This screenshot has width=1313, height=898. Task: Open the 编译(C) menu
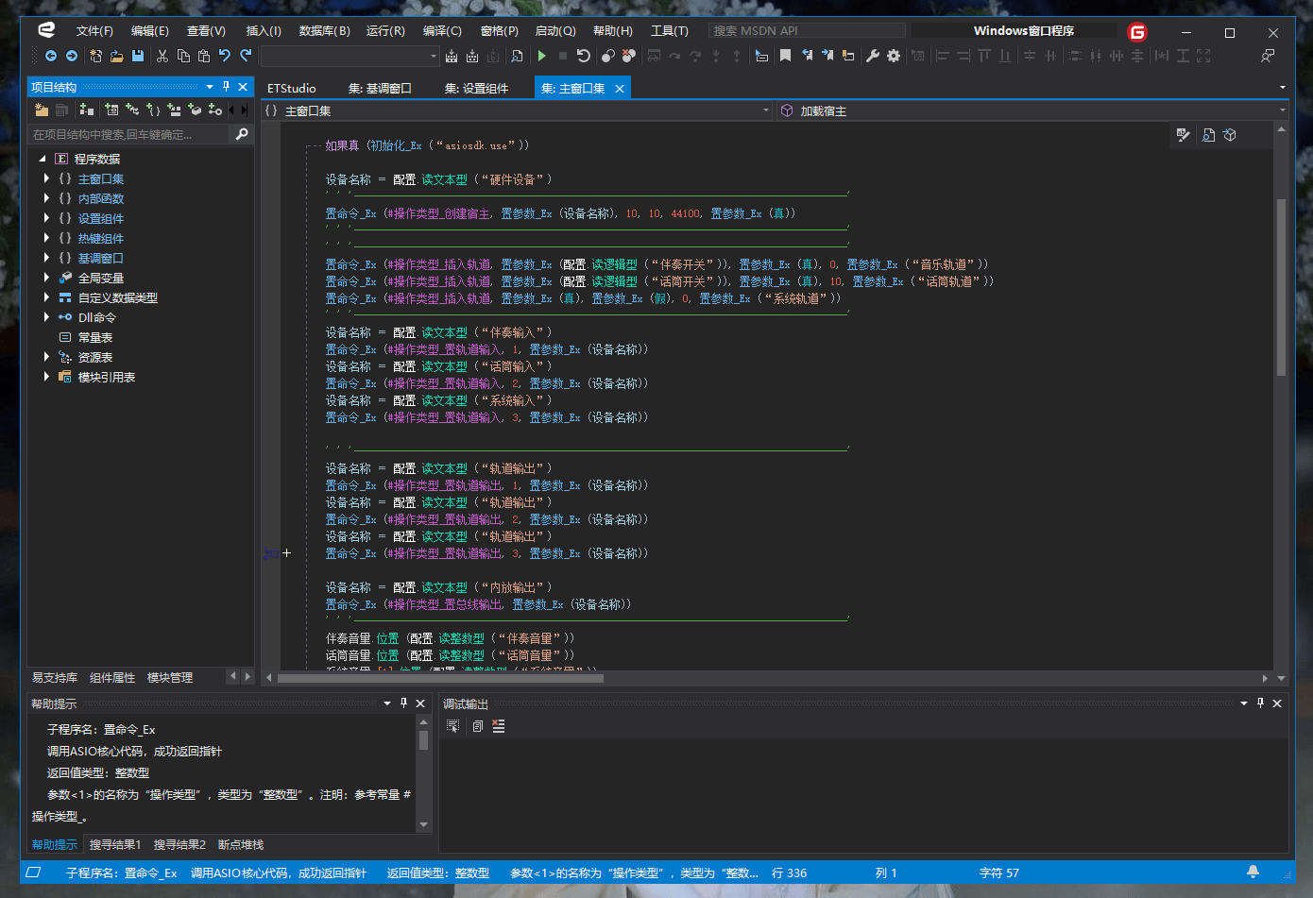442,31
